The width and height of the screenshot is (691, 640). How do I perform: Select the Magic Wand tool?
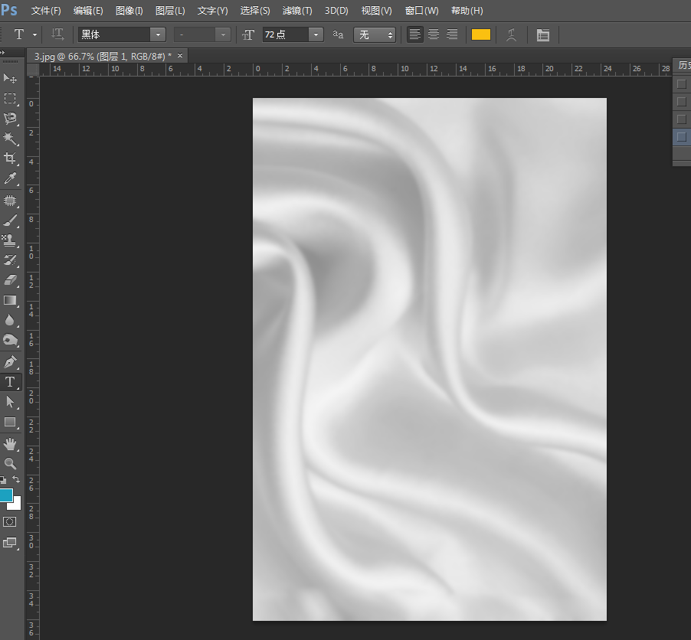[x=10, y=139]
